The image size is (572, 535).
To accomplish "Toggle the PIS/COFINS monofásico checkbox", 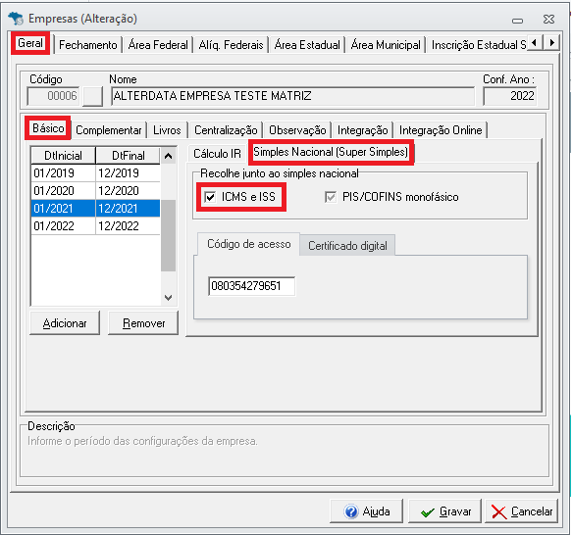I will click(x=331, y=197).
